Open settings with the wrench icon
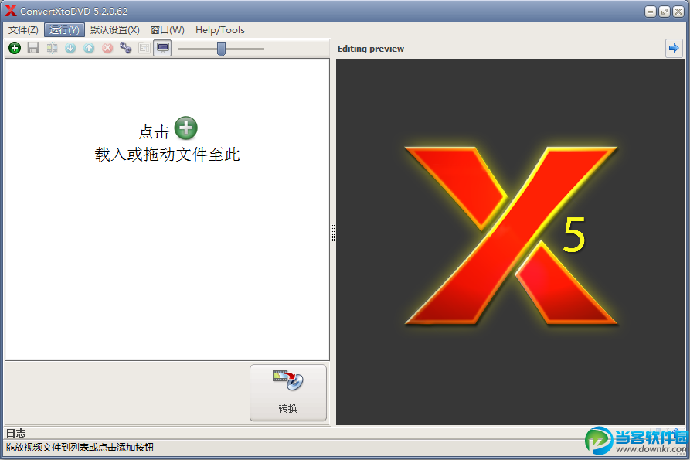 pyautogui.click(x=126, y=48)
